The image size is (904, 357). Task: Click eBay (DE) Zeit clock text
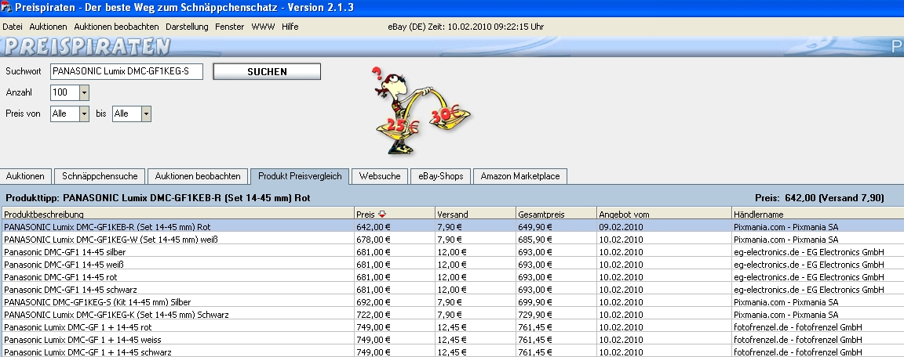466,27
